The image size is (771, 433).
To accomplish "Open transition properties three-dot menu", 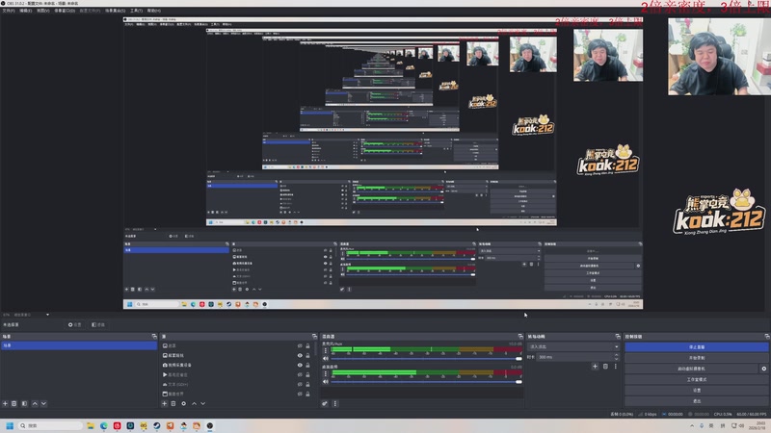I will (x=615, y=367).
